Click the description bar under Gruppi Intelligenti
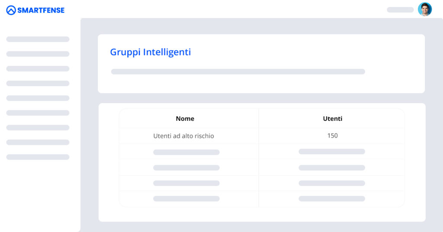The image size is (443, 232). [x=238, y=72]
